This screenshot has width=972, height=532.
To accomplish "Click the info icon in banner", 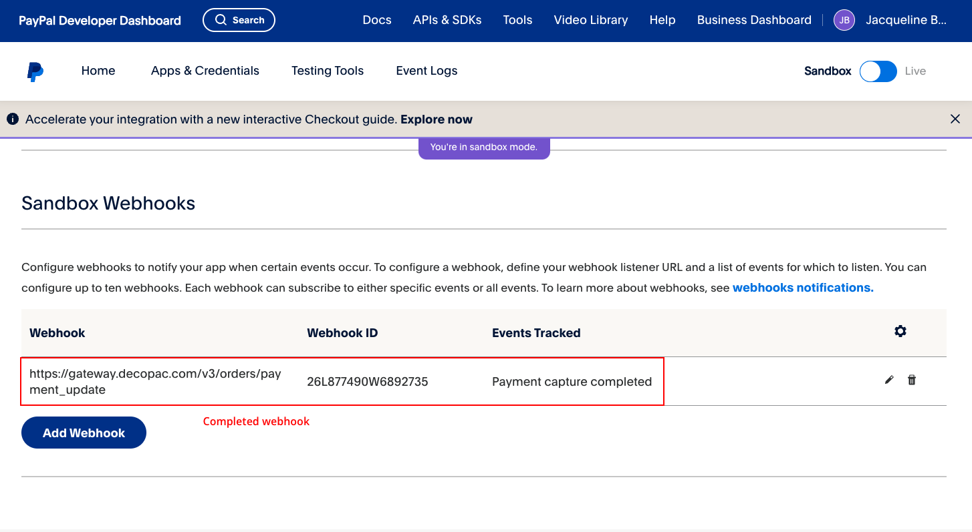I will [x=12, y=119].
